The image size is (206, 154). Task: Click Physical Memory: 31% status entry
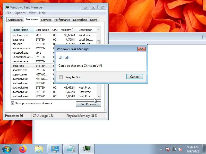(82, 116)
